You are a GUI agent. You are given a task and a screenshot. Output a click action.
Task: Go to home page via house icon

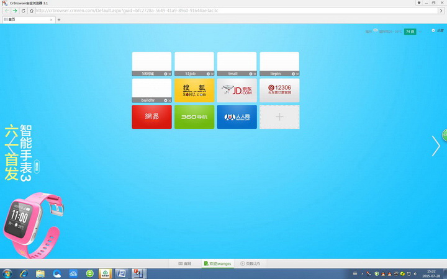pyautogui.click(x=32, y=11)
